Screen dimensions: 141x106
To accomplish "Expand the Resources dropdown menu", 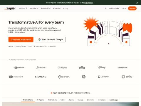I will click(x=46, y=9).
